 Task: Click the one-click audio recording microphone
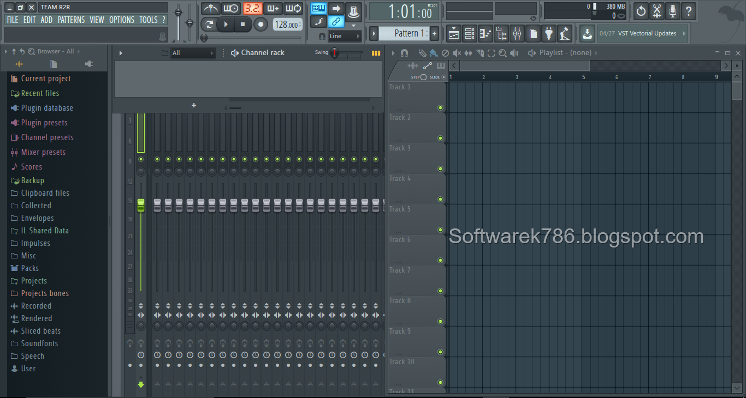[673, 10]
